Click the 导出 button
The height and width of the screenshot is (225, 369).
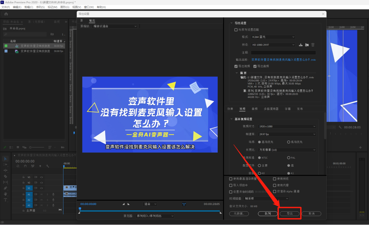tap(290, 214)
